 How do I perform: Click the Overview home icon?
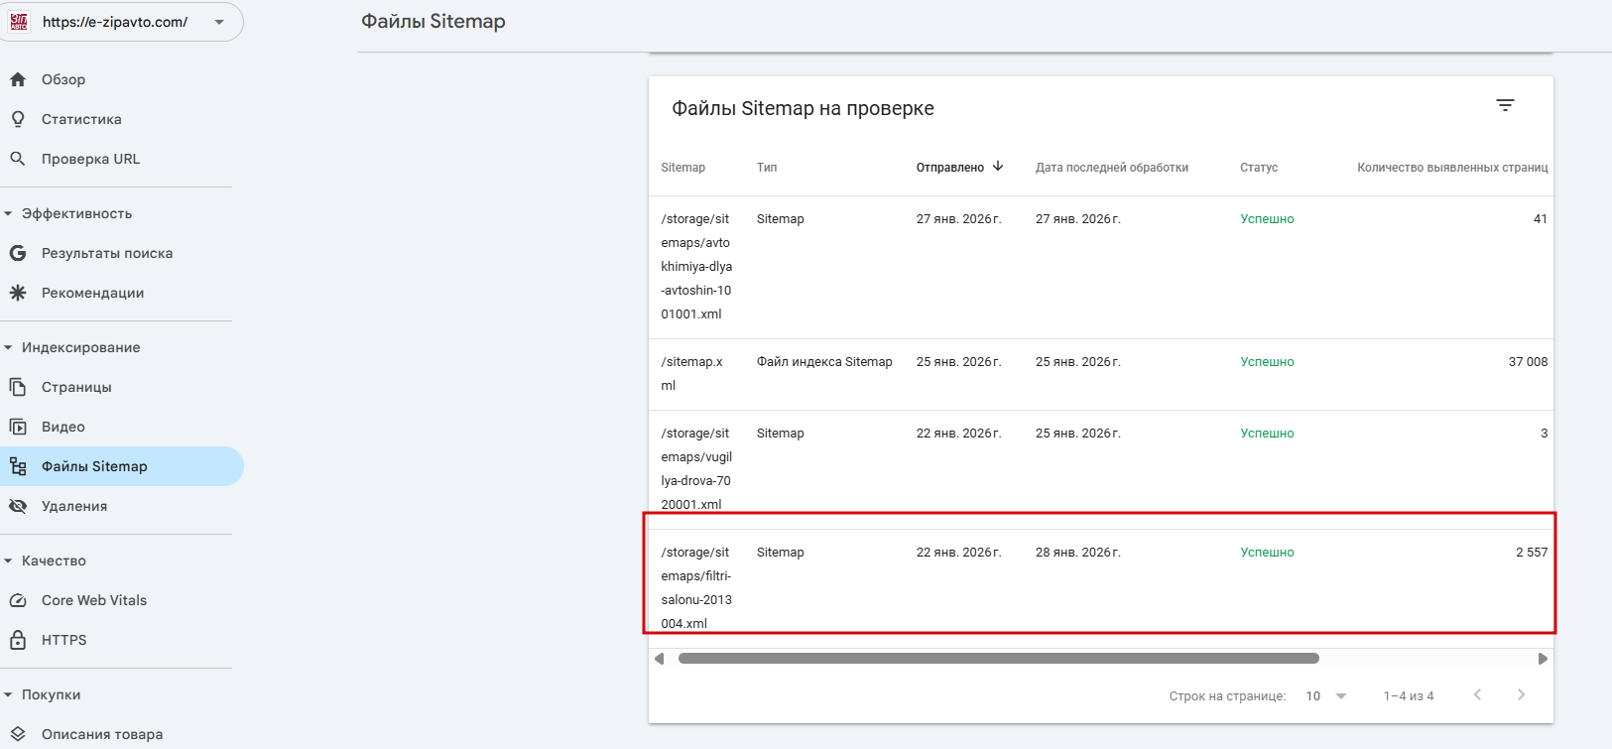coord(18,79)
